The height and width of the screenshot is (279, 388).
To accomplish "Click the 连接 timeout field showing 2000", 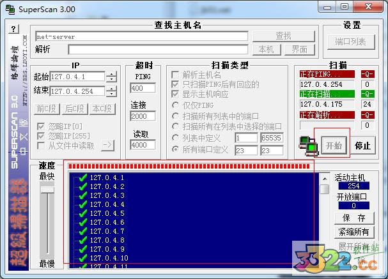I will coord(143,116).
